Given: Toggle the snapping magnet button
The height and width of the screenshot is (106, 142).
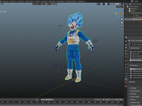Looking at the screenshot, I should point(47,4).
